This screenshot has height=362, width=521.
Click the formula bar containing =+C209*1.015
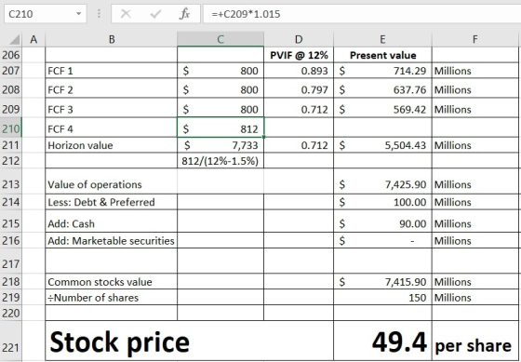362,14
